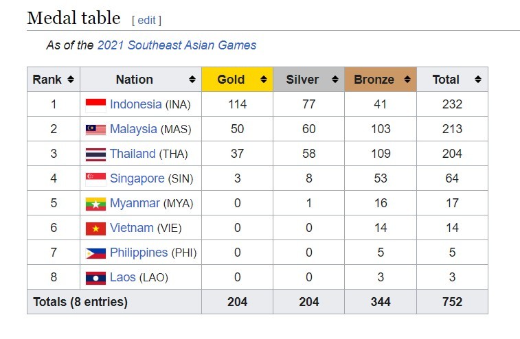The image size is (520, 339).
Task: Click the Indonesia flag icon
Action: click(x=96, y=105)
